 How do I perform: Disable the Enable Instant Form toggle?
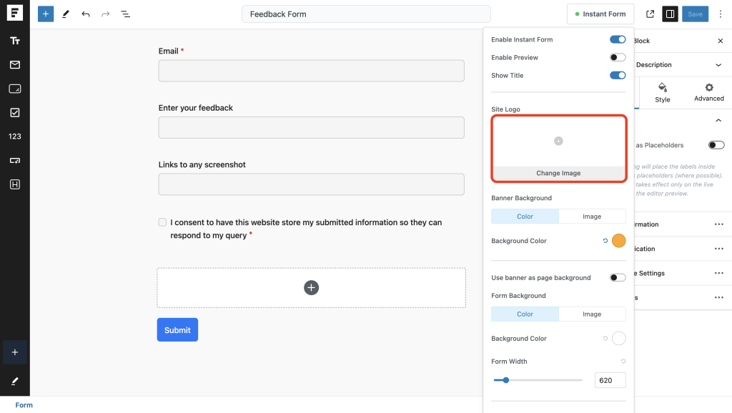[x=617, y=39]
